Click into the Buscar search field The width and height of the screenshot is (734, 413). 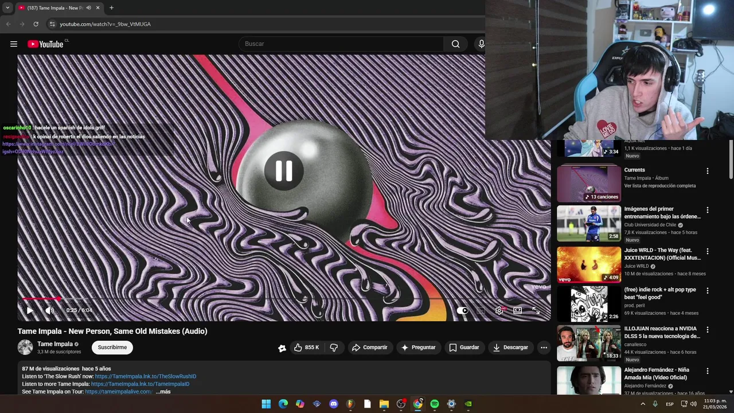[x=341, y=44]
